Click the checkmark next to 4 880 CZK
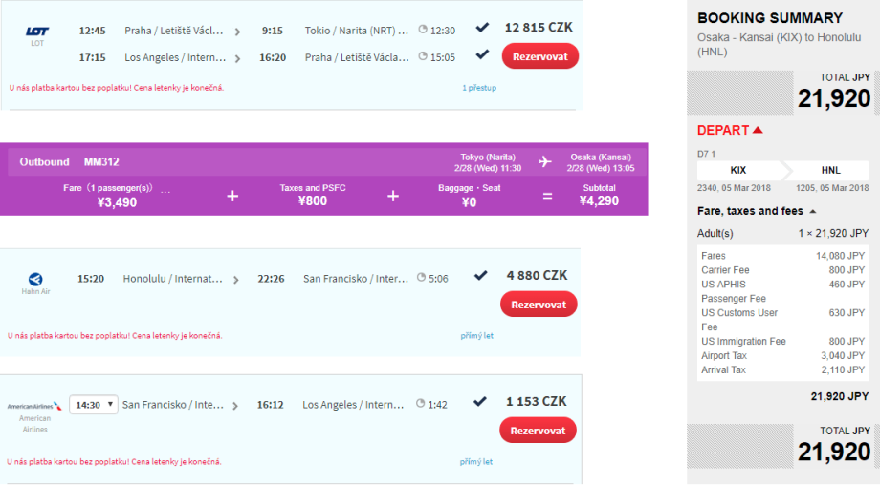 point(481,275)
